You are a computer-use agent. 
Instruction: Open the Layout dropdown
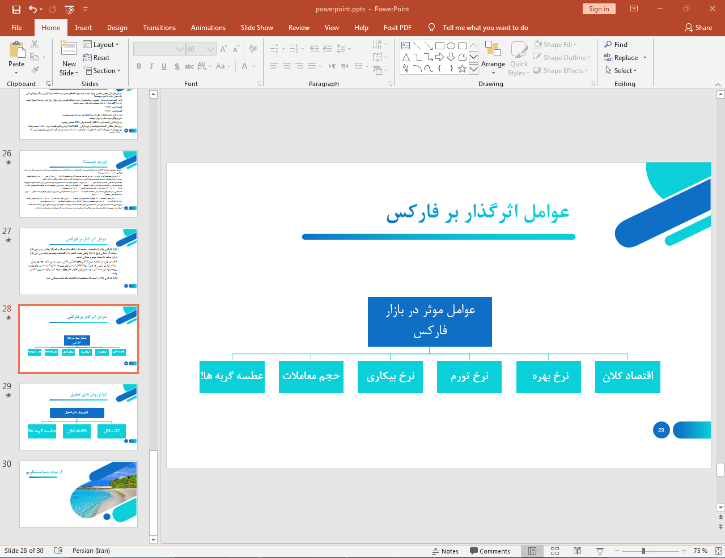pyautogui.click(x=101, y=45)
